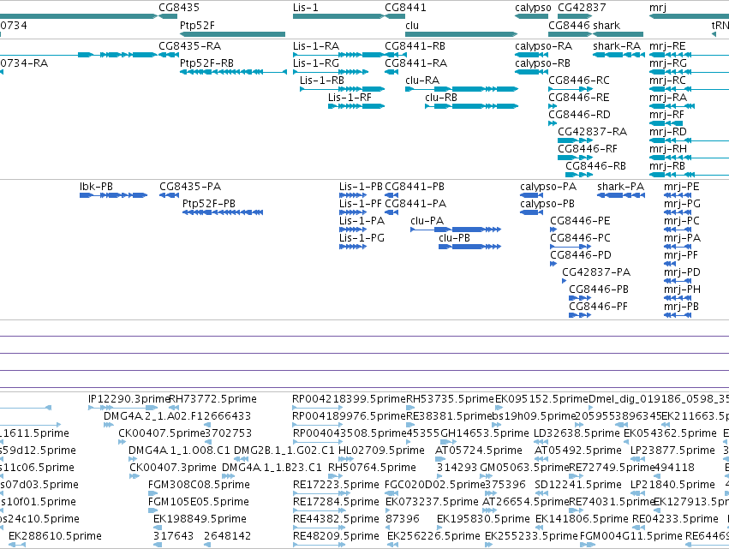Click protein feature Lis-1-PG
The height and width of the screenshot is (549, 729).
tap(362, 238)
